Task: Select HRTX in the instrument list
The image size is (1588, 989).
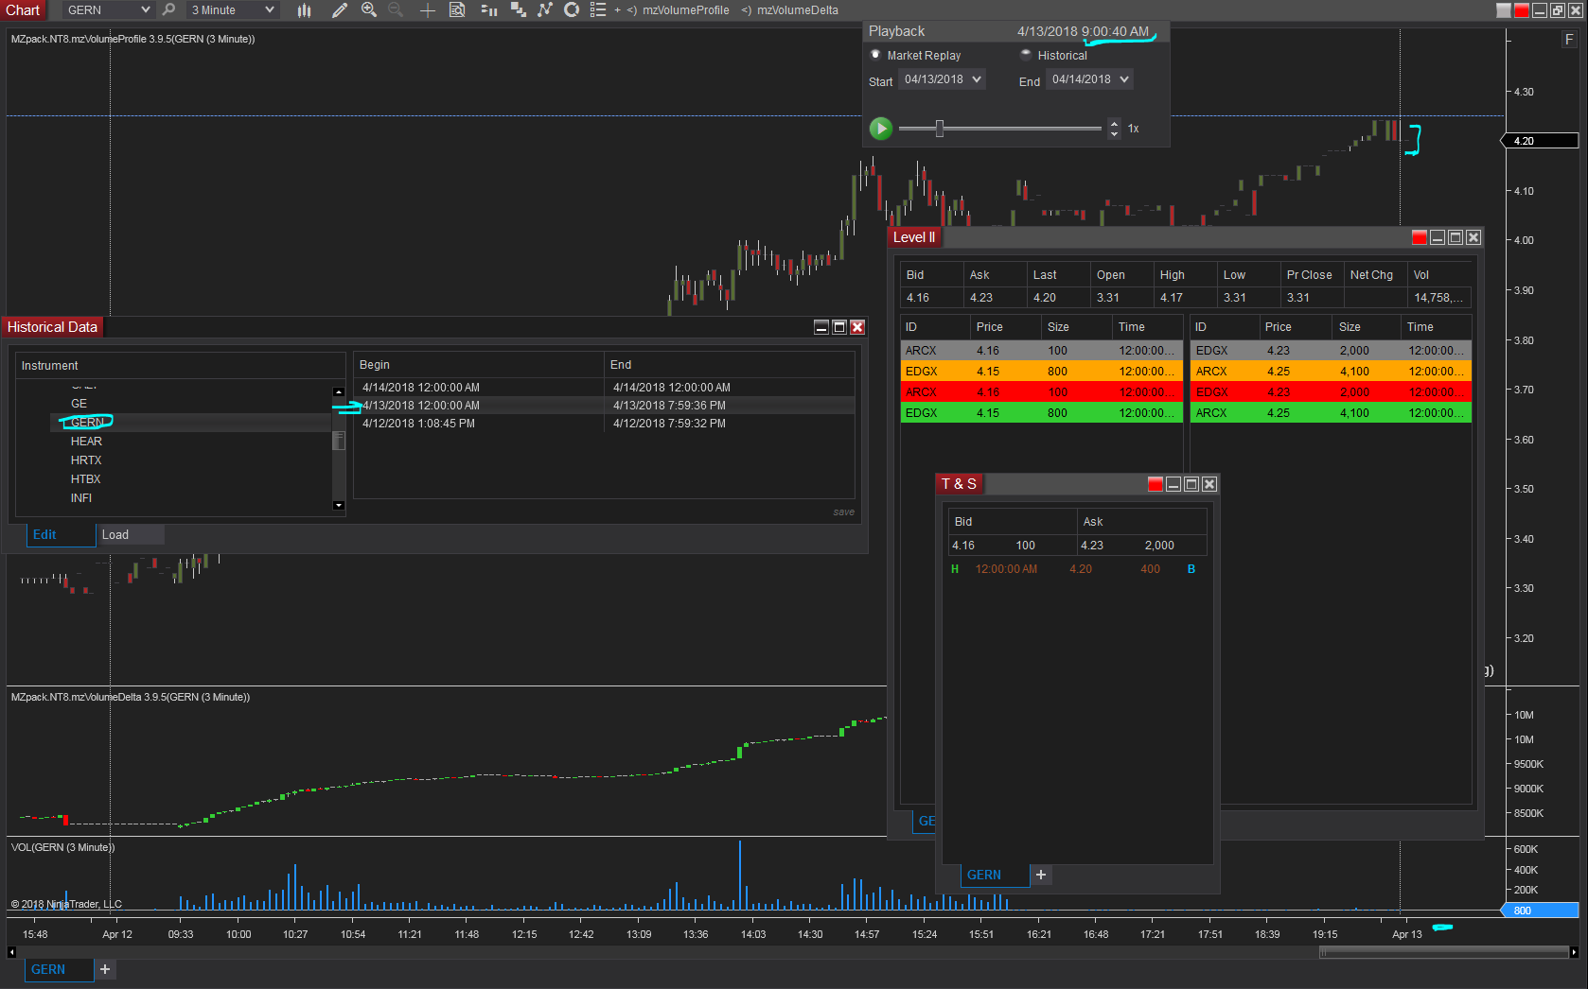Action: pyautogui.click(x=86, y=460)
